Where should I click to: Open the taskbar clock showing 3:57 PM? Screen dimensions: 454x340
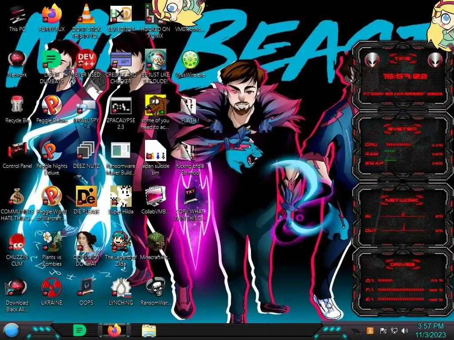[430, 330]
